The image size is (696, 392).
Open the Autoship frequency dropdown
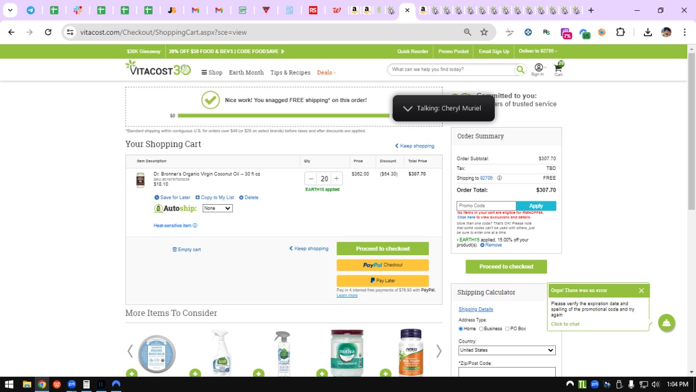pyautogui.click(x=217, y=208)
